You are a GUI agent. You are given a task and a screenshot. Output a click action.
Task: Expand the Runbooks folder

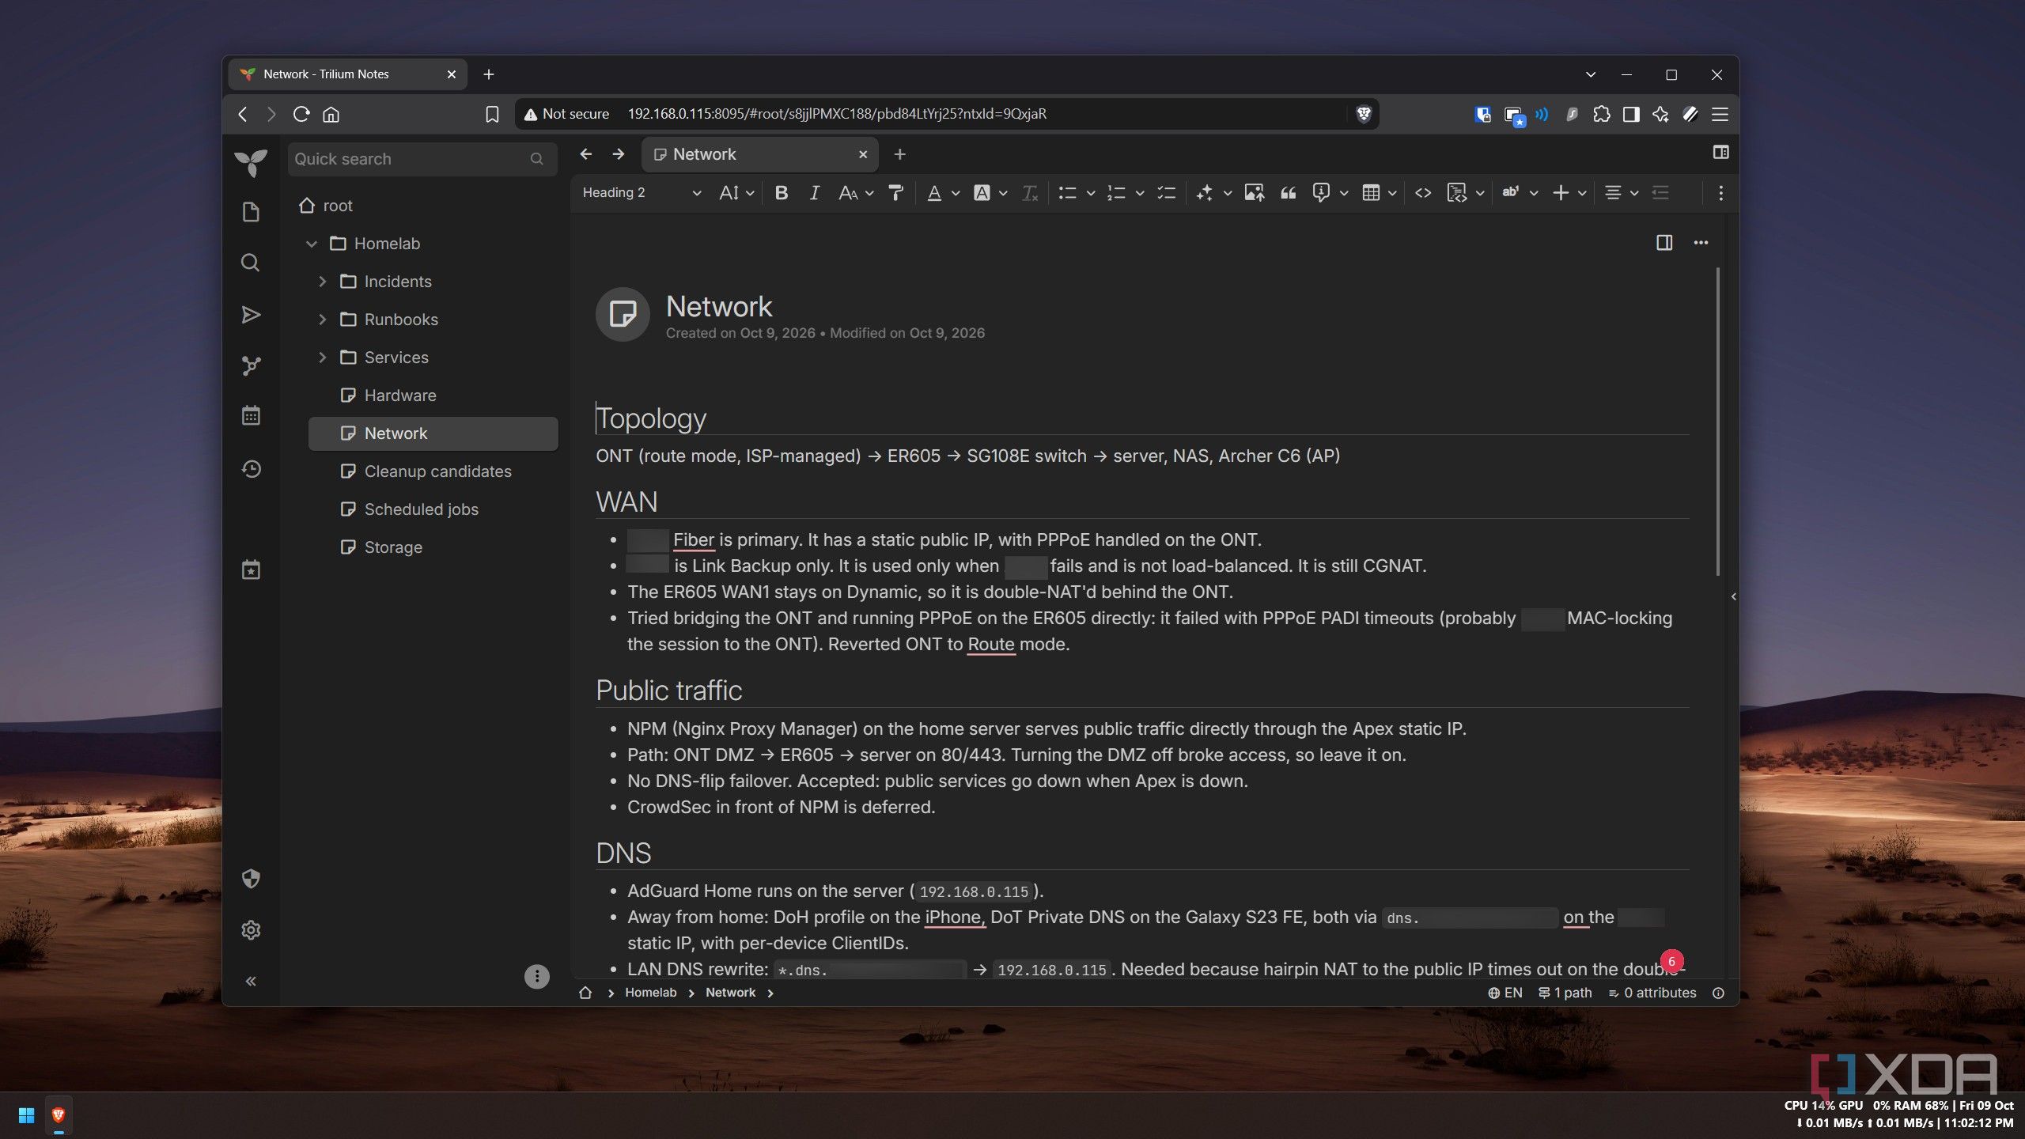point(322,320)
